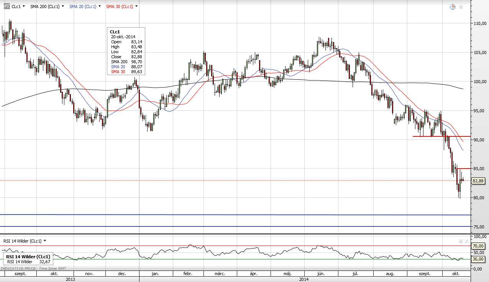Select the red horizontal line at 85
The width and height of the screenshot is (489, 282).
[x=464, y=169]
